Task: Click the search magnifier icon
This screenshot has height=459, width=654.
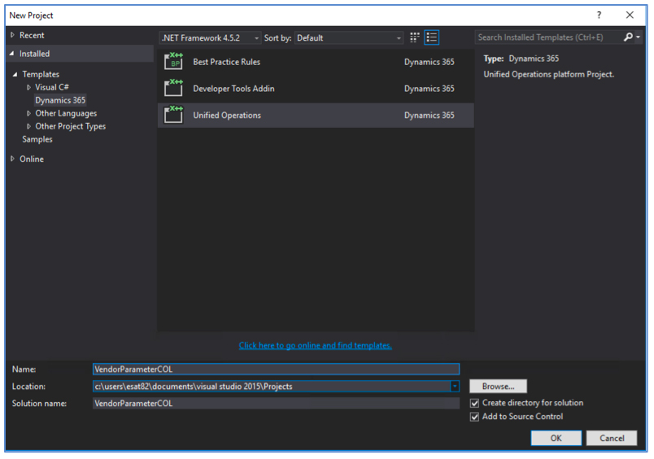Action: pyautogui.click(x=628, y=37)
